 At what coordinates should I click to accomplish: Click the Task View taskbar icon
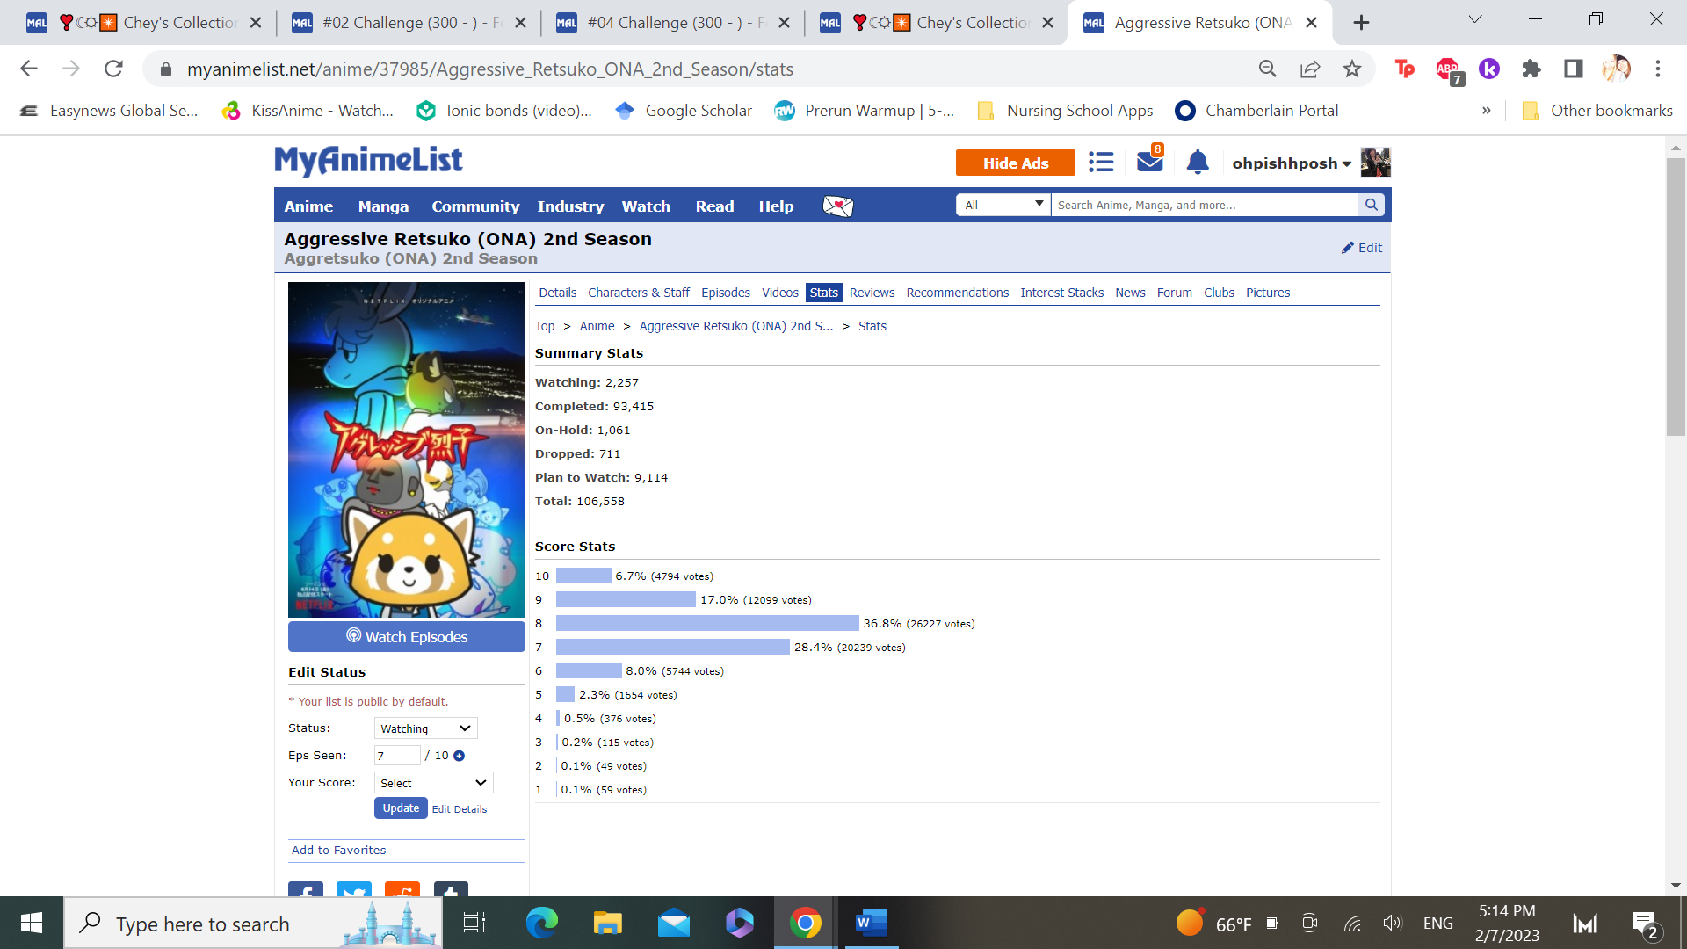pos(474,923)
